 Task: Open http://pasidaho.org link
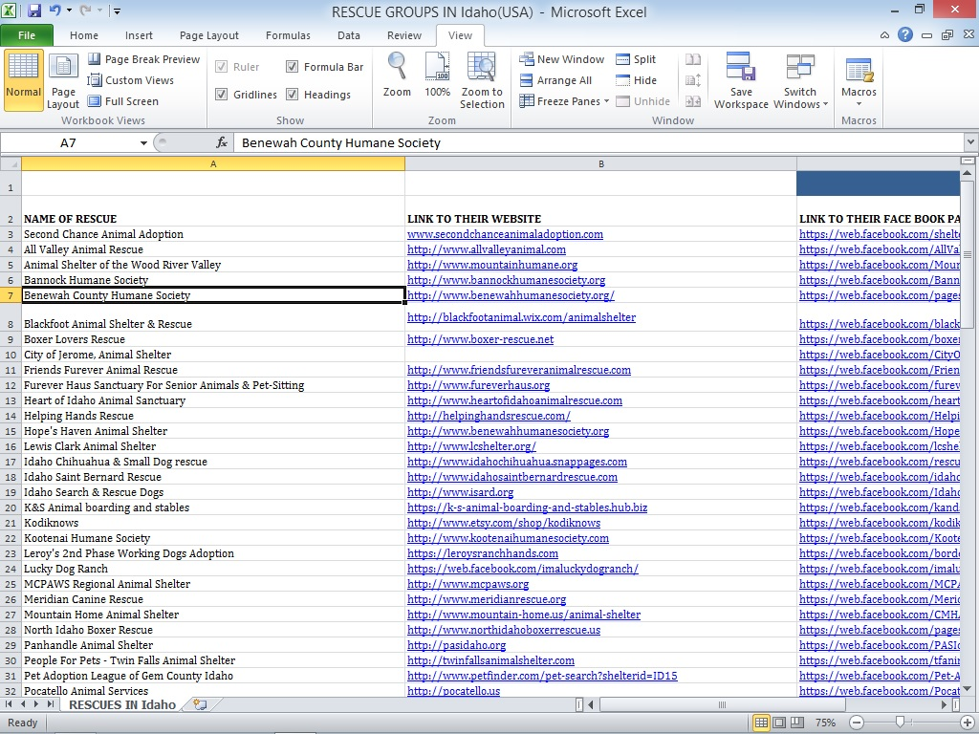pos(456,645)
